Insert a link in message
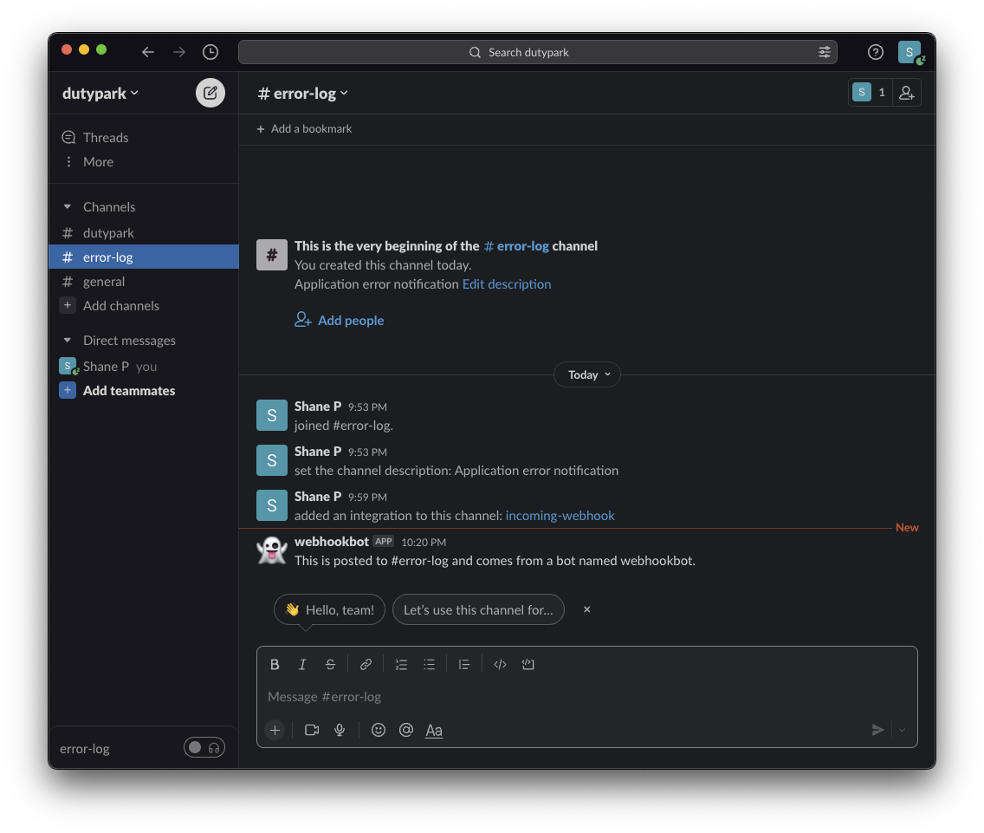 (366, 664)
